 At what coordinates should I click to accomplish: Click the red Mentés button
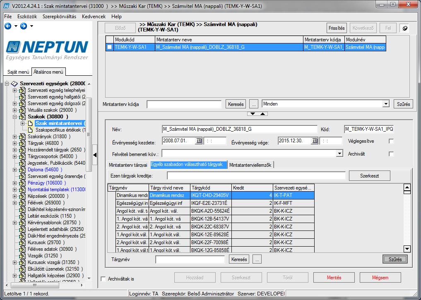(334, 278)
